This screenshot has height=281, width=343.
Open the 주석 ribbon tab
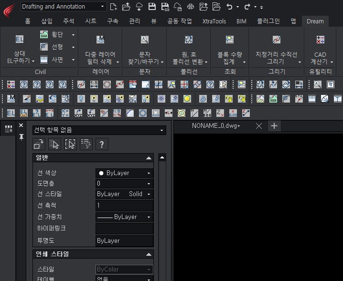[x=69, y=21]
